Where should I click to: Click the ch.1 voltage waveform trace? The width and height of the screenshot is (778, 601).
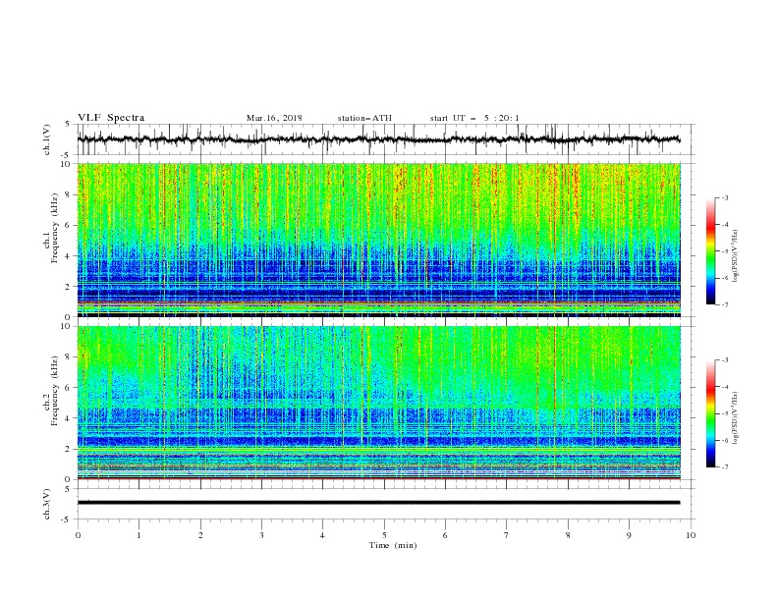coord(378,139)
